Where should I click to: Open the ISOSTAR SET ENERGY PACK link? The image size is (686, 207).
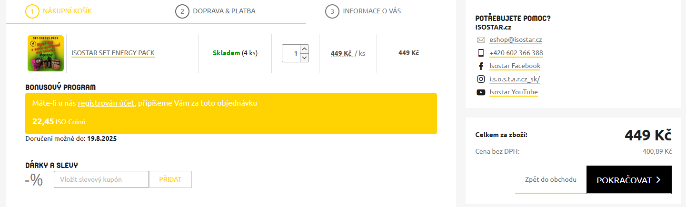pyautogui.click(x=113, y=53)
